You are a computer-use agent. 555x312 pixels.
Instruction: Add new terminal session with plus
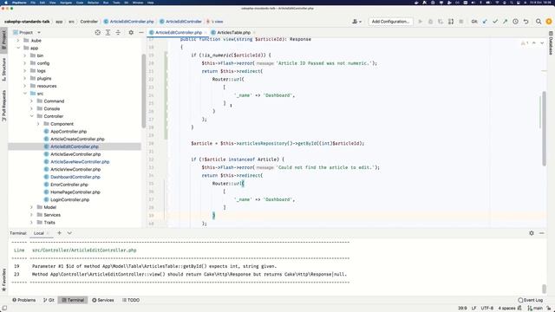click(59, 233)
